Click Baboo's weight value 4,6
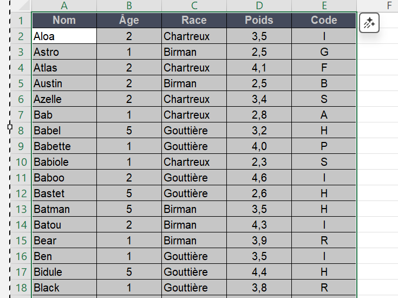The height and width of the screenshot is (298, 398). point(259,178)
